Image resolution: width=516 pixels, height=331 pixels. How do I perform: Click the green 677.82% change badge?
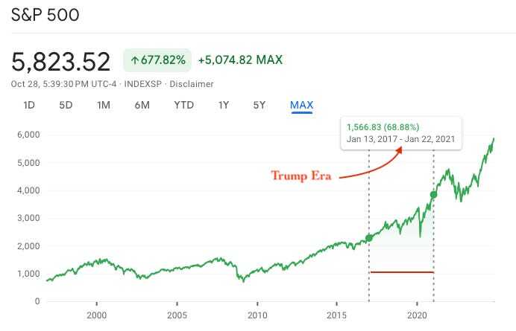(157, 60)
